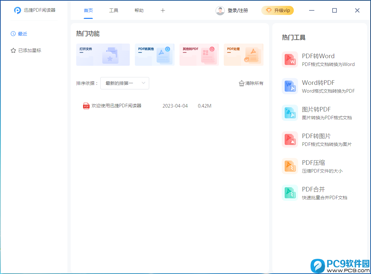Open Word转PDF tool title
Screen dimensions: 371x274
tap(318, 83)
